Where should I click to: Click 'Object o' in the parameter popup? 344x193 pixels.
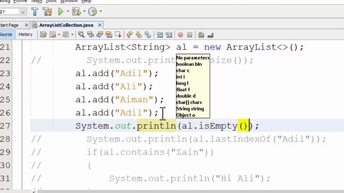(185, 115)
